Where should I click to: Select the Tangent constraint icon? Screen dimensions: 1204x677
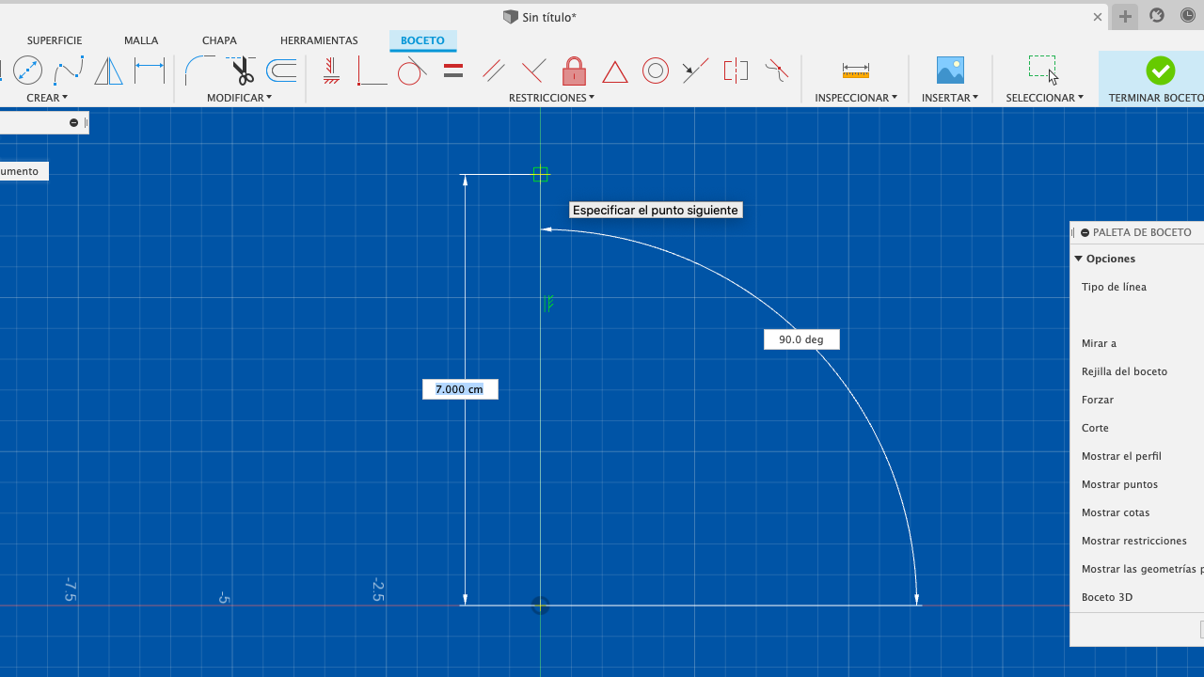click(x=411, y=71)
